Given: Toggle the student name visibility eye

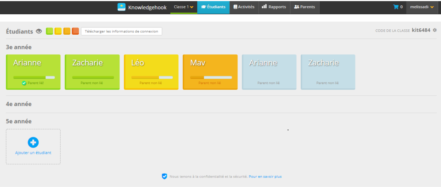Looking at the screenshot, I should point(39,31).
